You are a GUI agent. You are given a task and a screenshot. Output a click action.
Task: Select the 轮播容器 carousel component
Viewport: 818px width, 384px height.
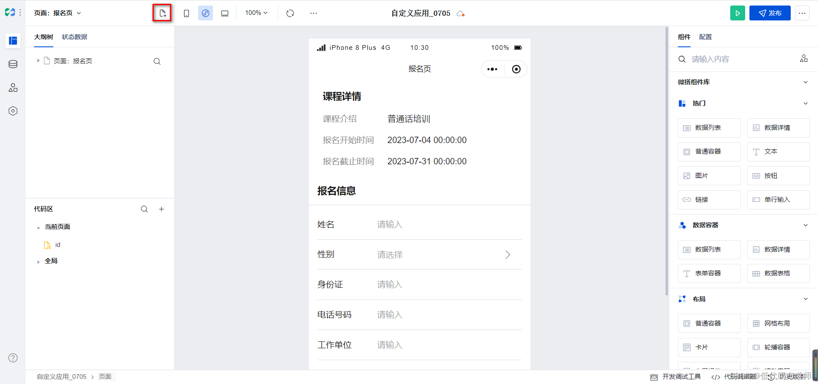coord(778,347)
